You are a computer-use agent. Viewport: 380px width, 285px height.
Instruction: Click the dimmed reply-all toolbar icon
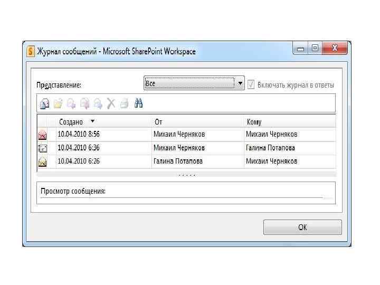[85, 104]
